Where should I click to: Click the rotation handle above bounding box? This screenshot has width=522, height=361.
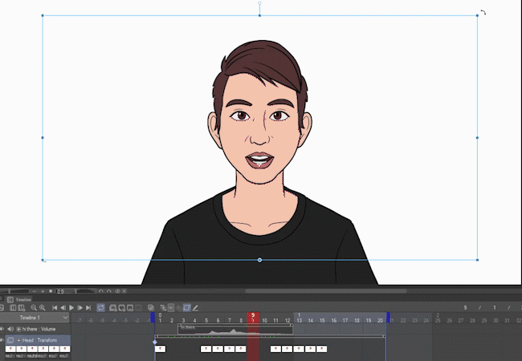click(x=259, y=3)
